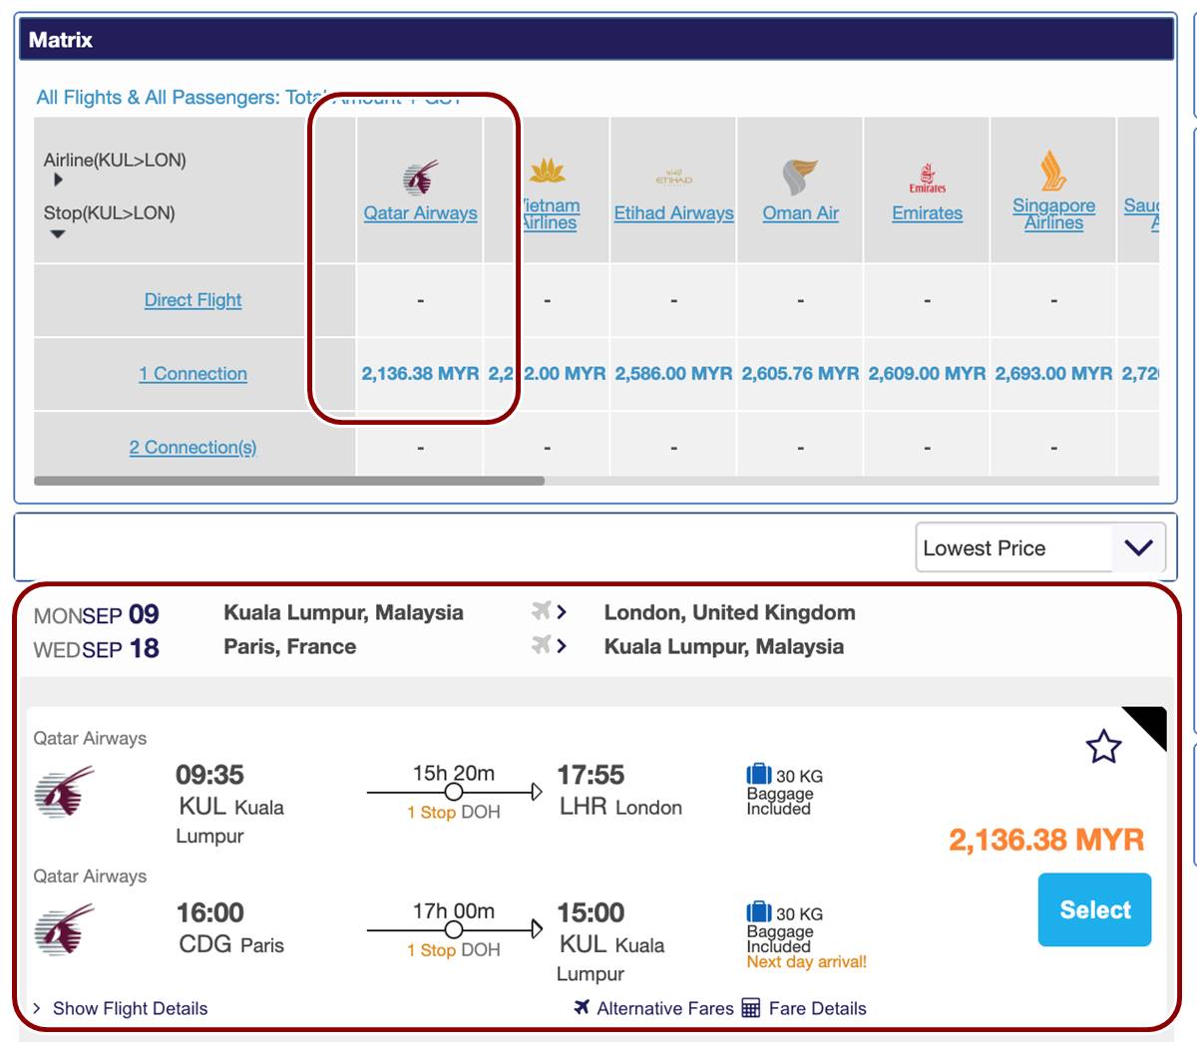1197x1042 pixels.
Task: Click the 16:00 departure time
Action: point(209,912)
